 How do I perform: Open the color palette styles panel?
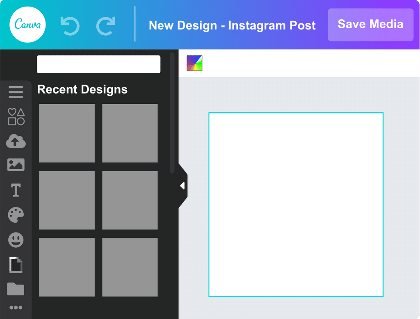(16, 215)
